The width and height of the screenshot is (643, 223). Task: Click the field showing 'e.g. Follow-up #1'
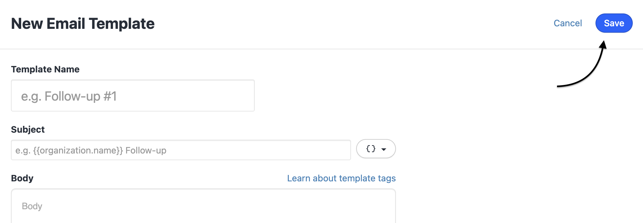tap(133, 95)
